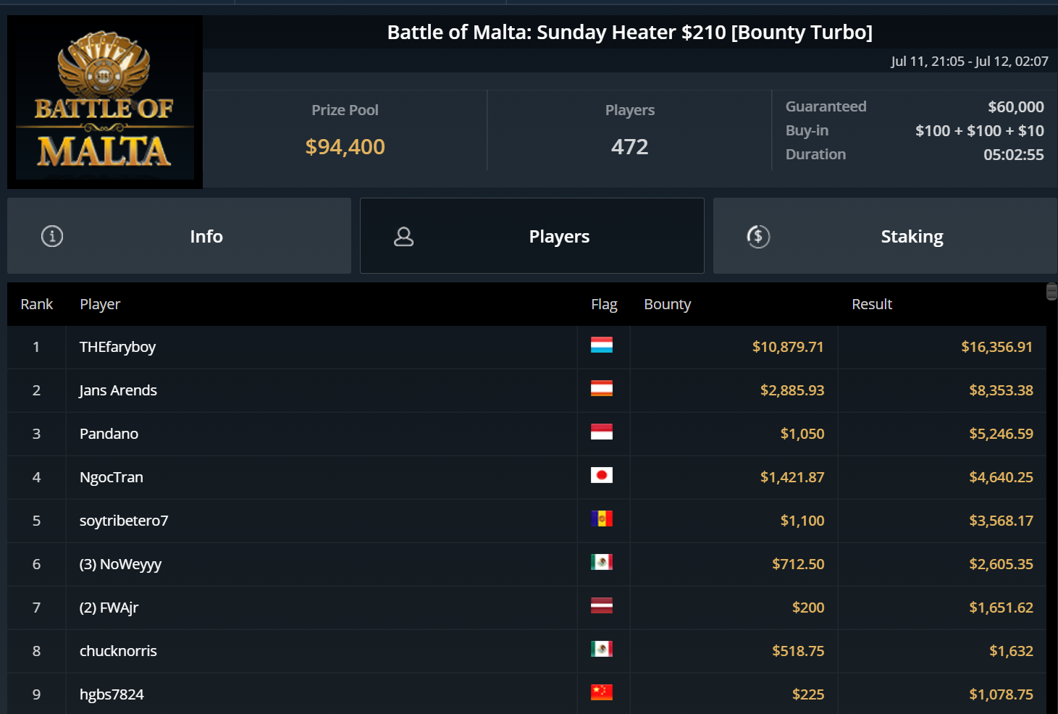
Task: Select player THEfaryboy in the list
Action: point(117,347)
